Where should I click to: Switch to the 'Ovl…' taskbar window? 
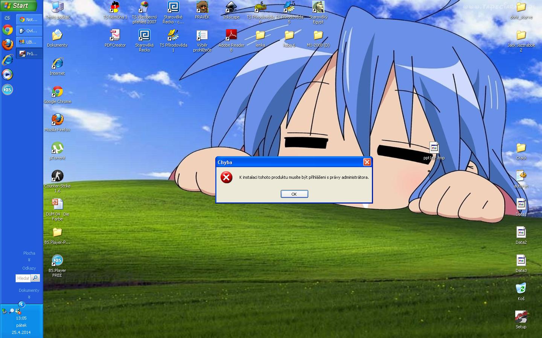click(x=29, y=31)
